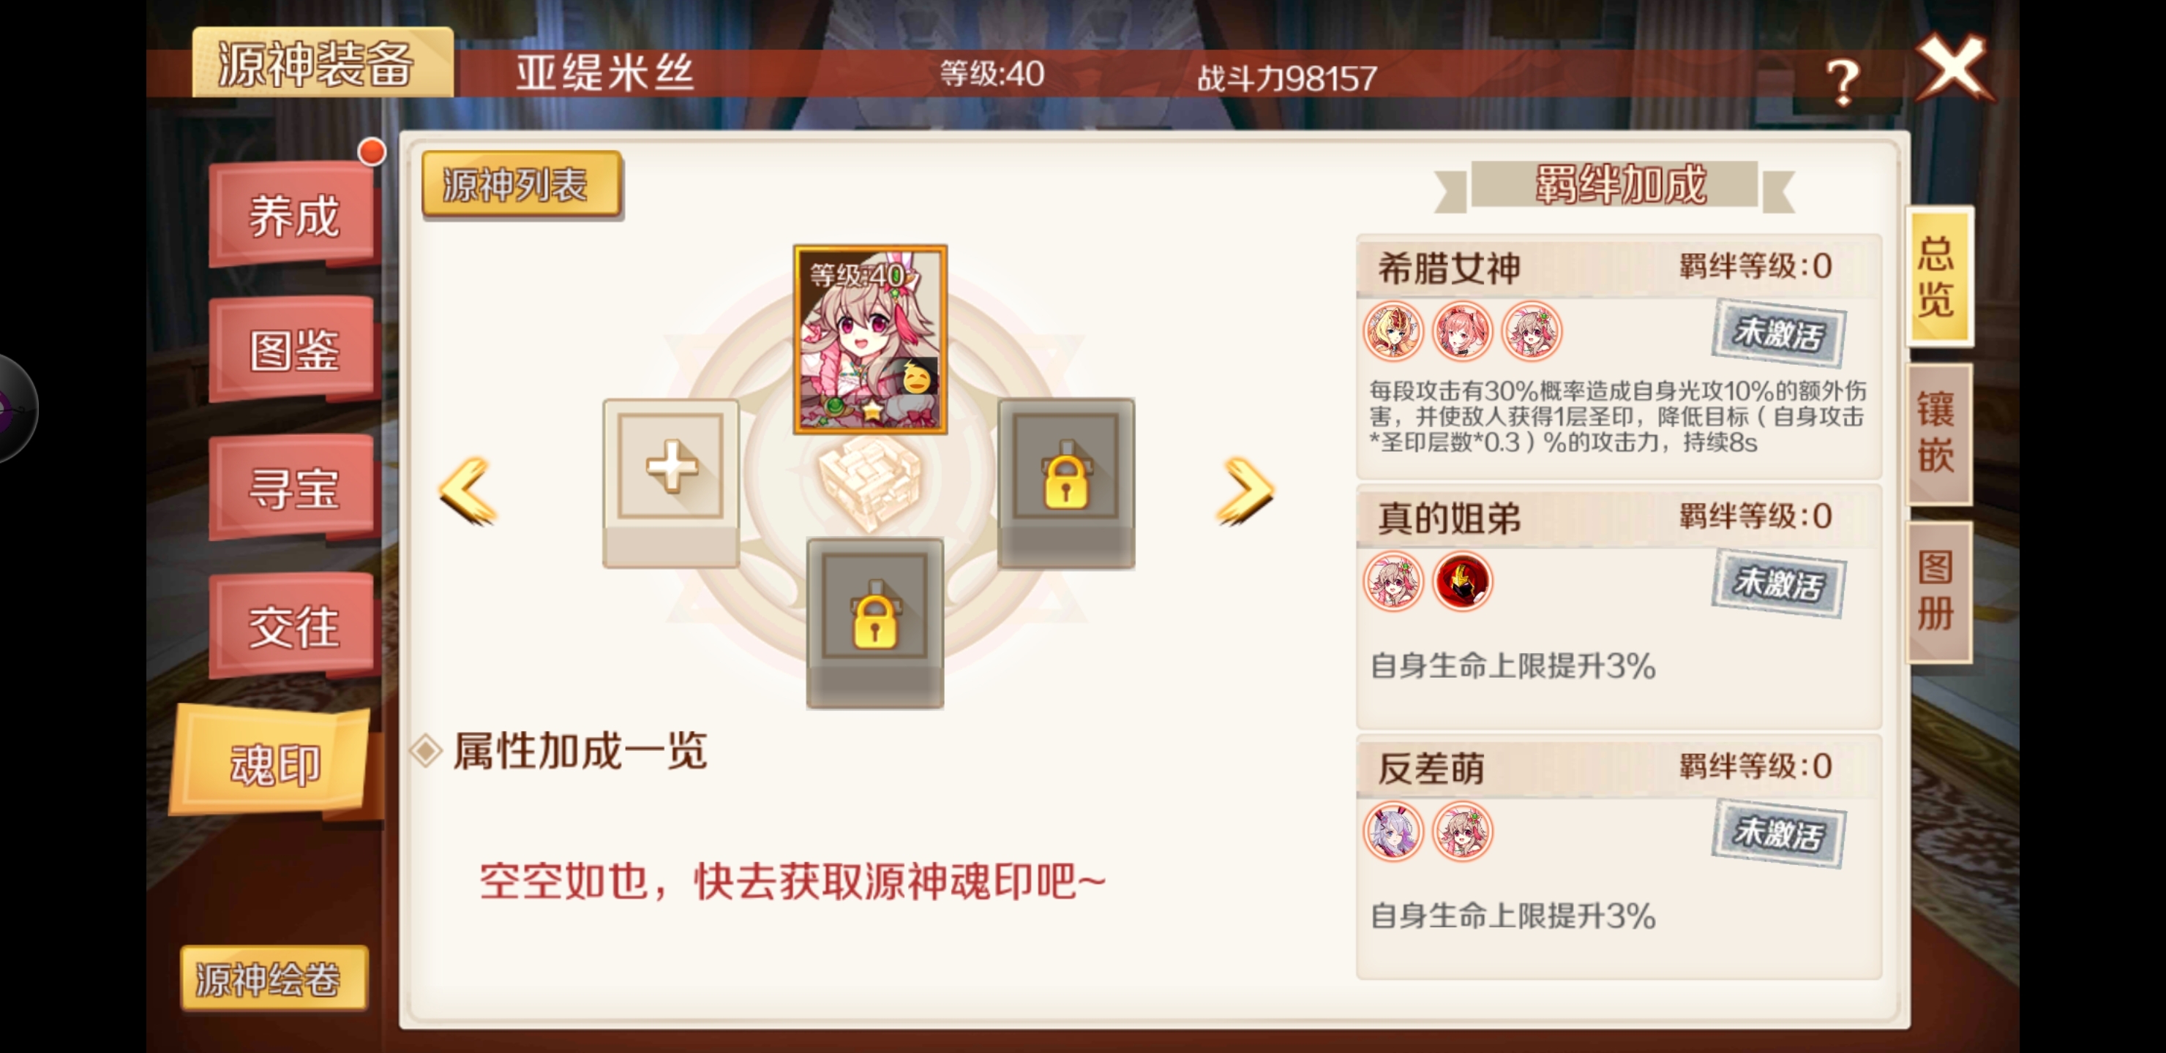
Task: Switch to the 镶嵌 side tab
Action: point(1936,434)
